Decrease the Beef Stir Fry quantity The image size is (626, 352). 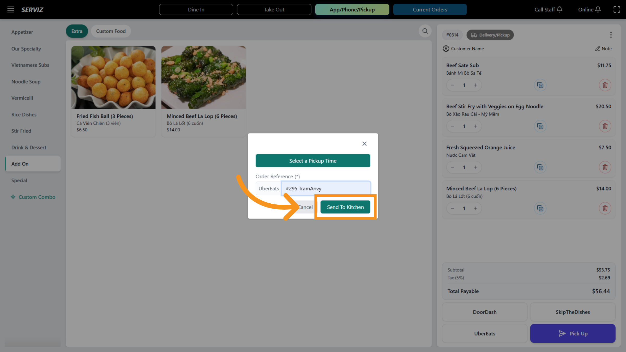pos(452,126)
